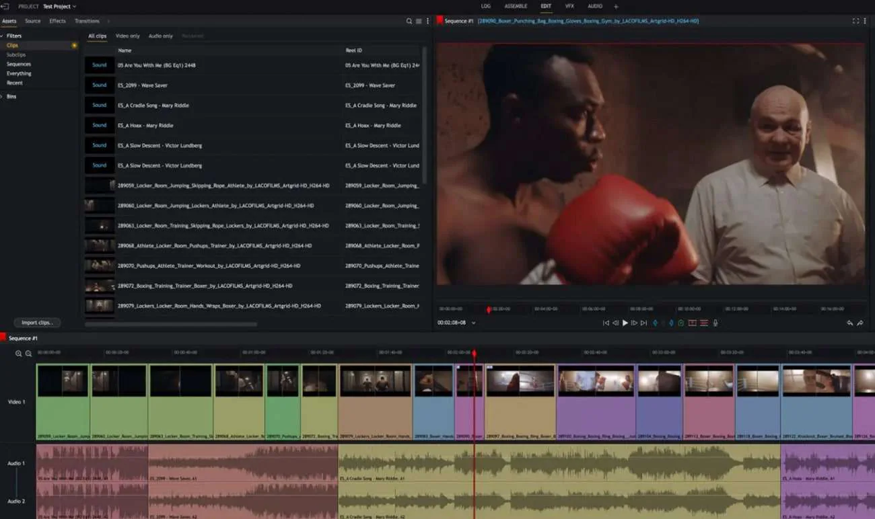The height and width of the screenshot is (519, 875).
Task: Switch to LOG workspace
Action: [486, 6]
